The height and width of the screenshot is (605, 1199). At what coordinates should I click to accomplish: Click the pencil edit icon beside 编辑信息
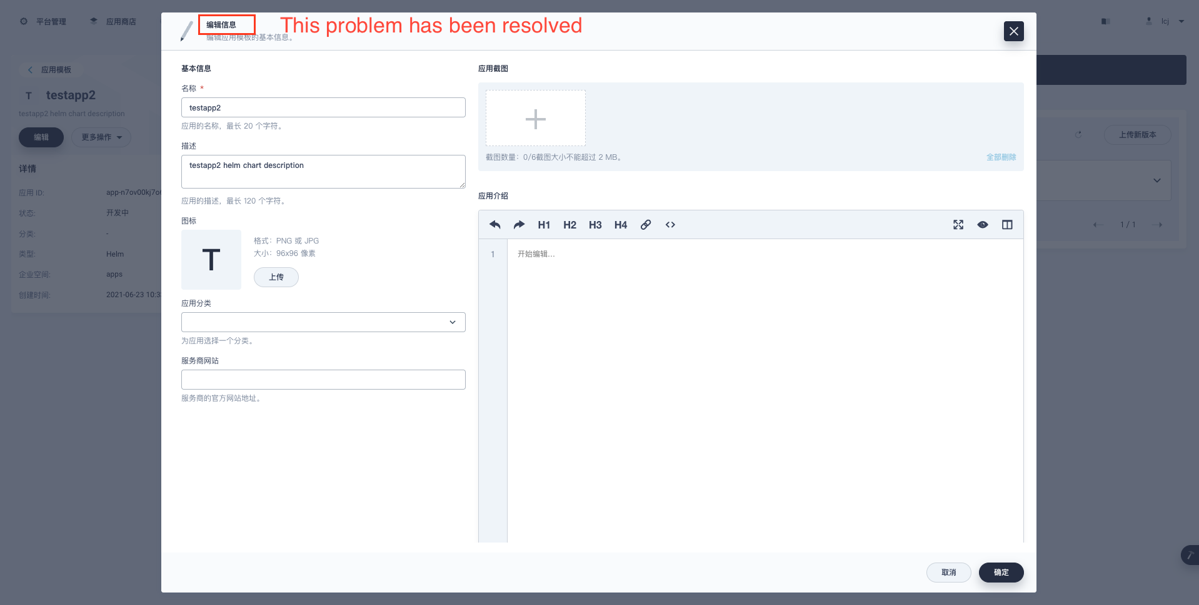point(186,31)
